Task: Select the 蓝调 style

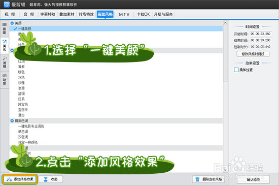Action: pos(21,94)
